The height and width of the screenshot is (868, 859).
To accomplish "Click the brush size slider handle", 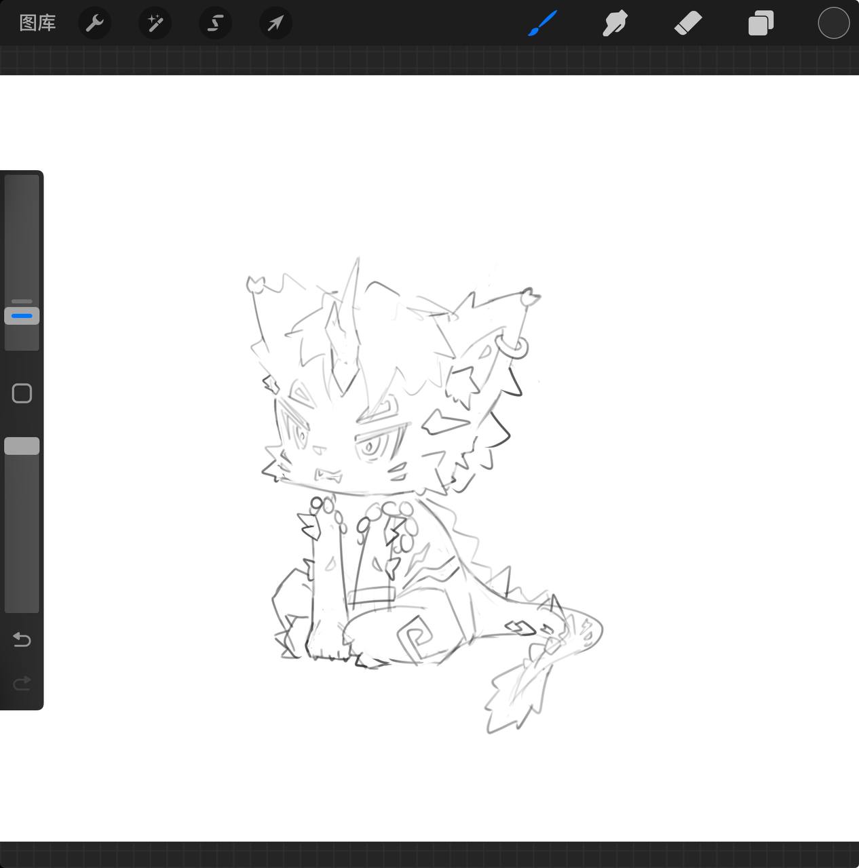I will click(22, 315).
